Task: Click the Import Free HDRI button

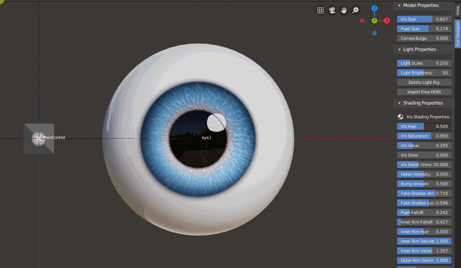Action: 424,92
